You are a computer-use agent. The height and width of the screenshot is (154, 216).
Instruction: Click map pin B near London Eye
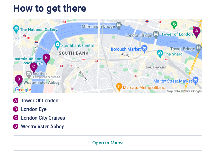click(x=46, y=58)
